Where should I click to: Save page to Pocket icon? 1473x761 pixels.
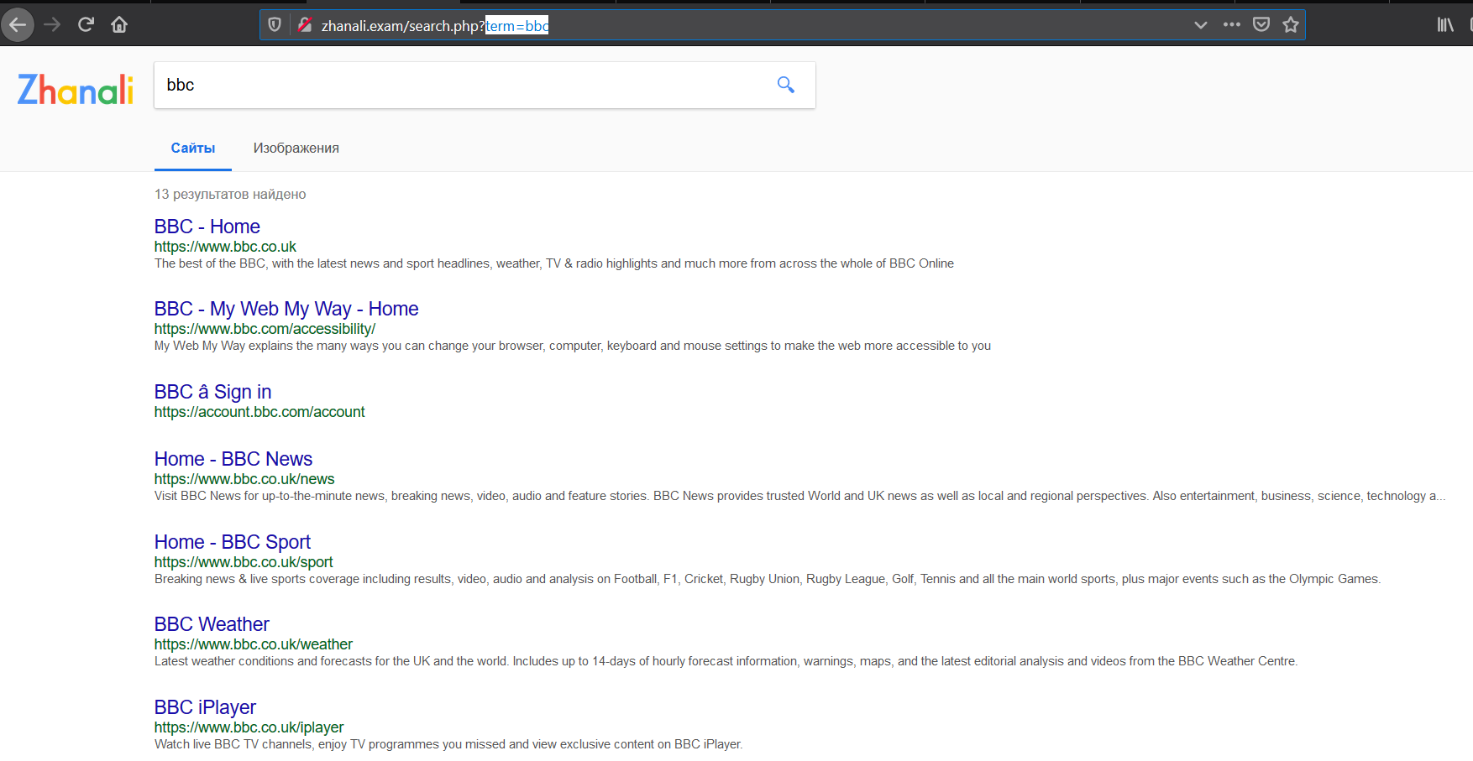click(x=1261, y=24)
